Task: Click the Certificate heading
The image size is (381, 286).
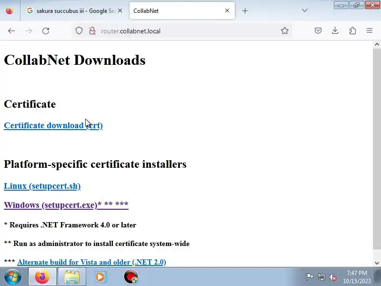Action: 30,104
